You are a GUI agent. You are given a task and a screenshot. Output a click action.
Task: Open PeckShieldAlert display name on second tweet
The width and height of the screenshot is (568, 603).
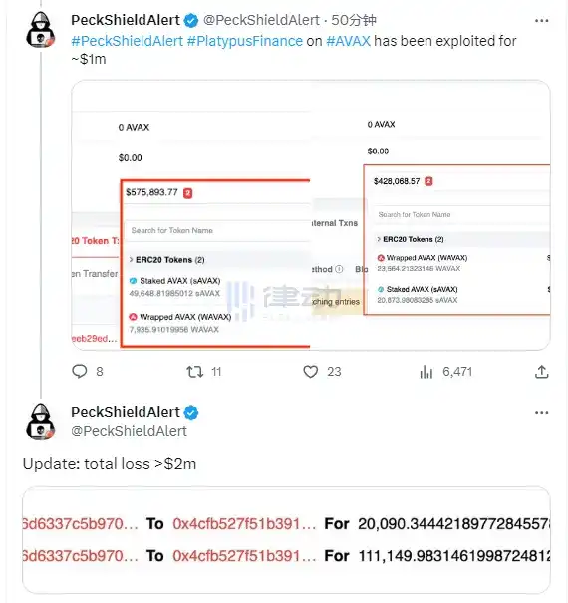click(126, 412)
